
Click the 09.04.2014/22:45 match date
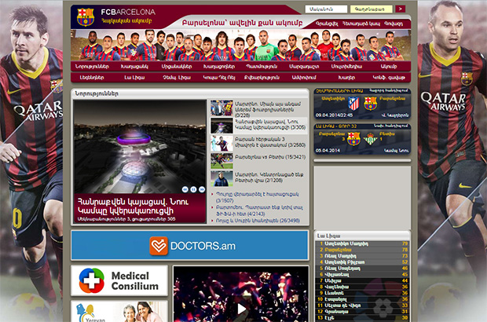point(334,115)
